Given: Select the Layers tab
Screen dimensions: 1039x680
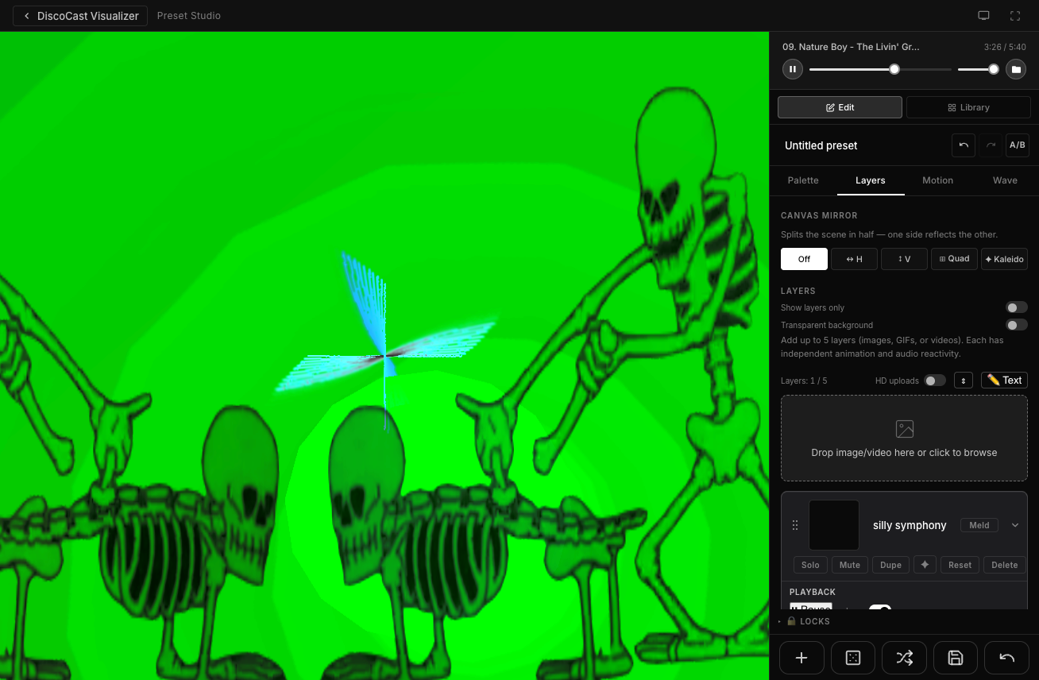Looking at the screenshot, I should click(x=871, y=180).
